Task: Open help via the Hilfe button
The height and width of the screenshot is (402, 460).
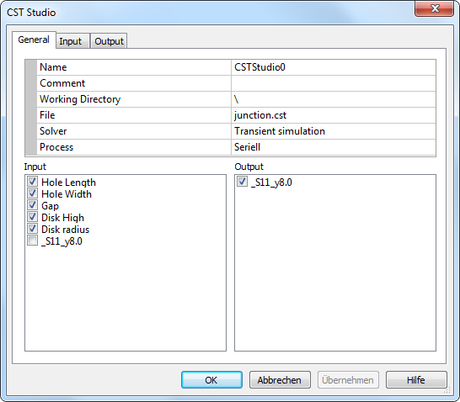Action: click(x=416, y=380)
